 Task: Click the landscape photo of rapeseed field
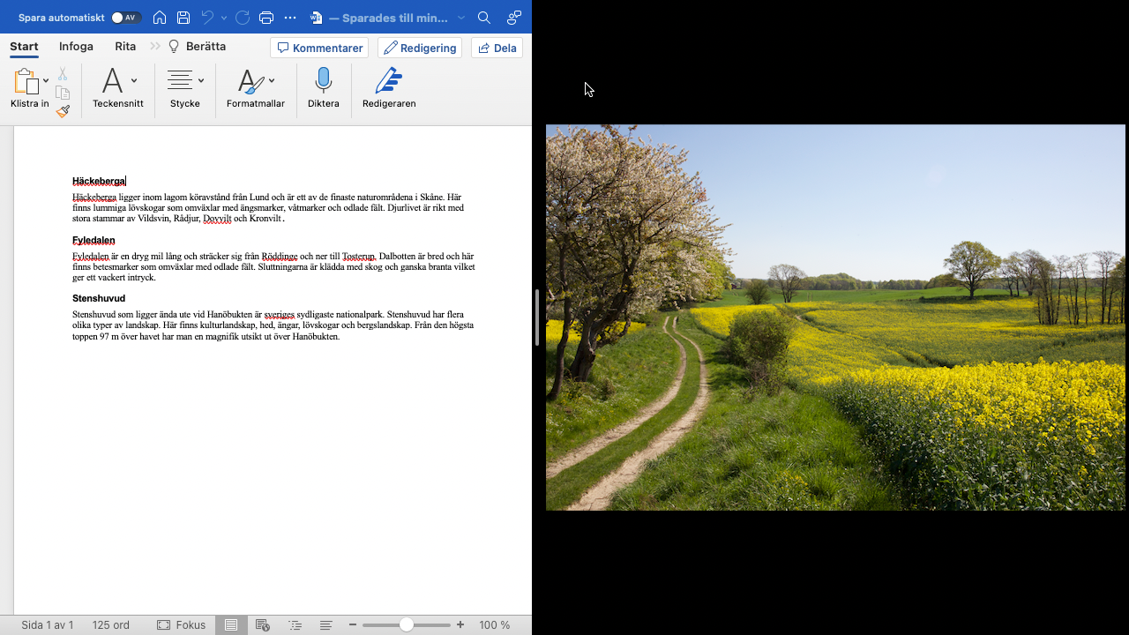tap(835, 317)
